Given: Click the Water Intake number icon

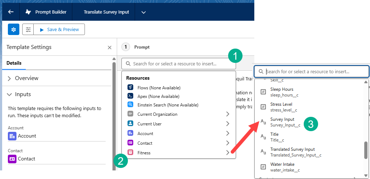Looking at the screenshot, I should 263,167.
